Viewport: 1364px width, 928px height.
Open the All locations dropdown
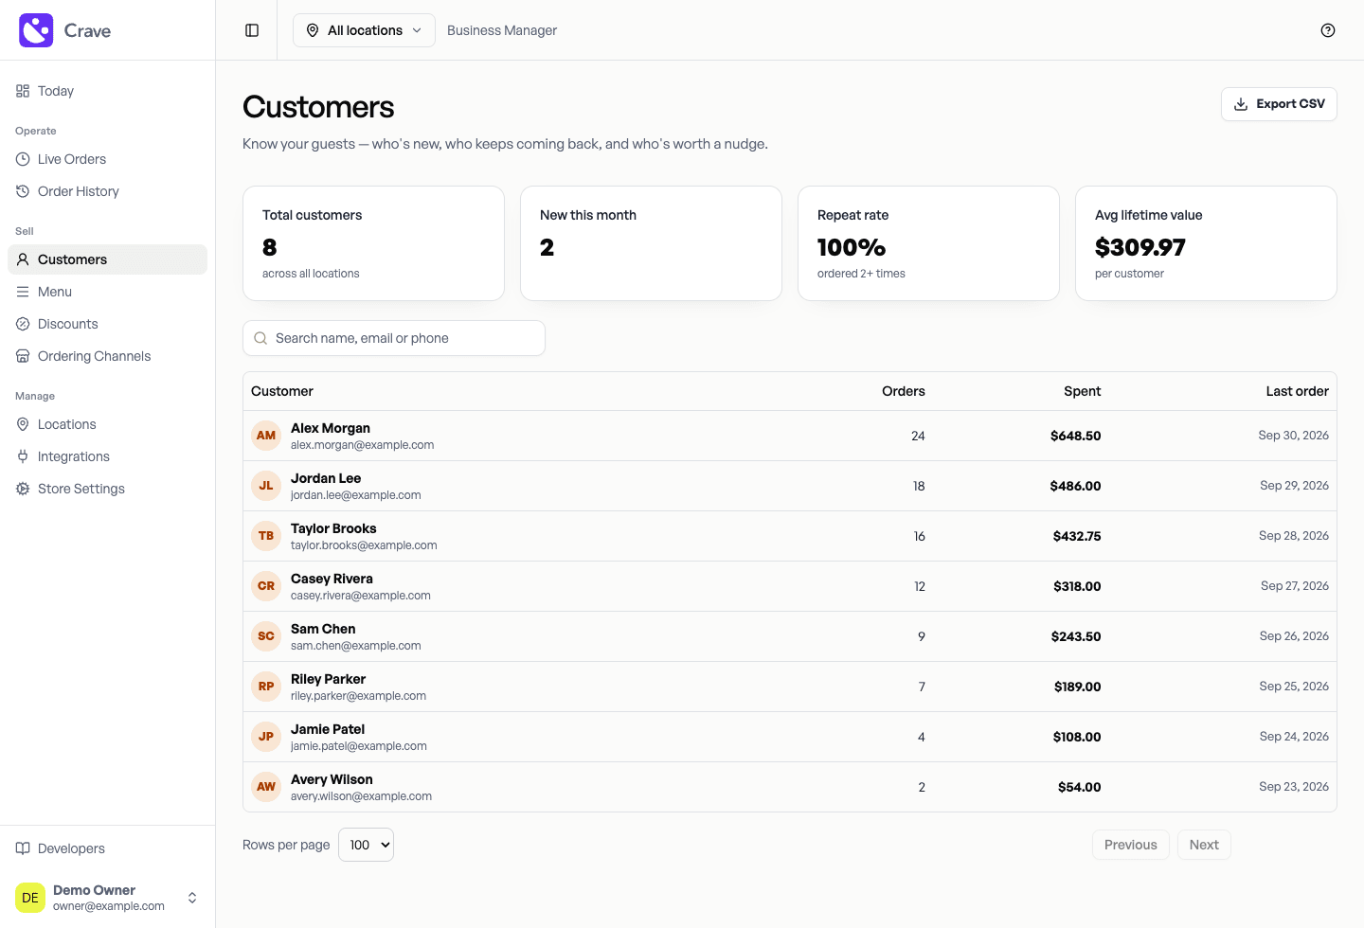tap(364, 30)
